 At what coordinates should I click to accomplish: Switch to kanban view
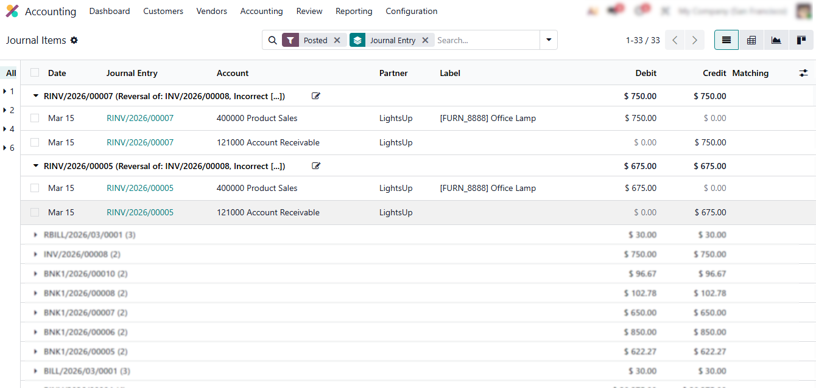pyautogui.click(x=801, y=40)
